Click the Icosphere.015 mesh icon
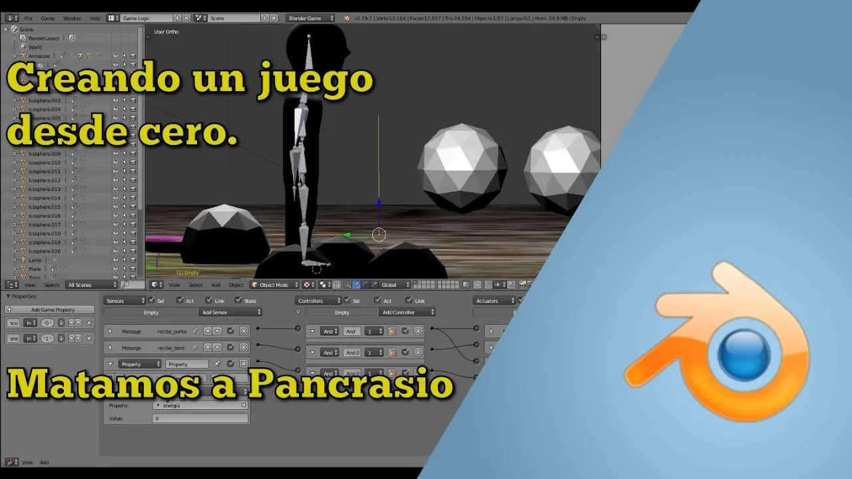This screenshot has height=479, width=852. tap(23, 207)
